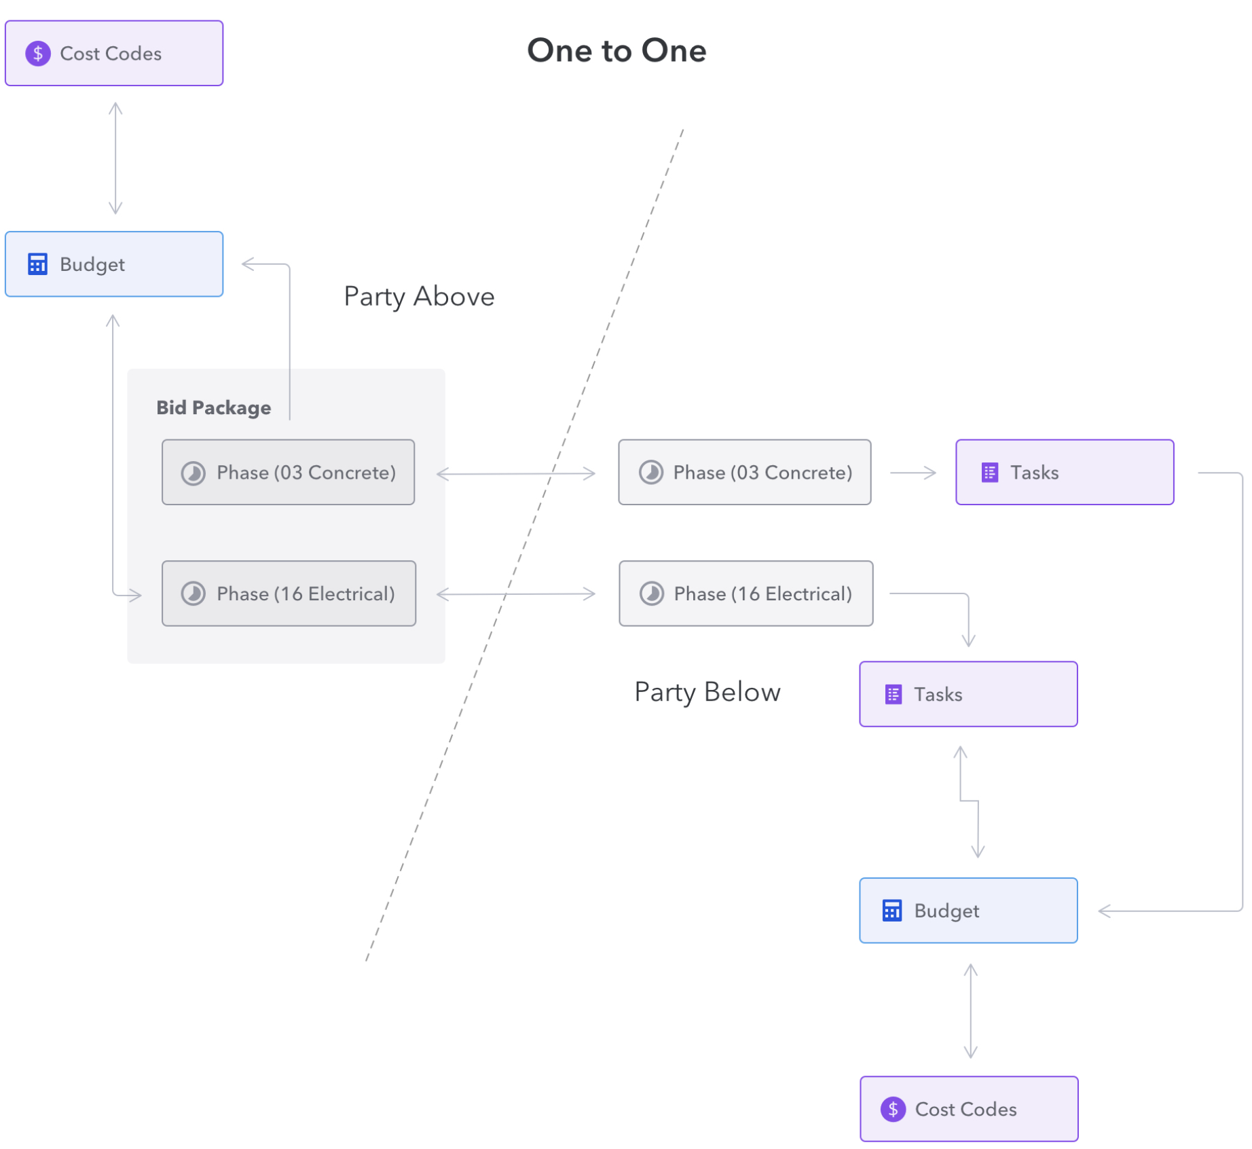
Task: Click the Phase (03 Concrete) box in Bid Package
Action: coord(289,473)
